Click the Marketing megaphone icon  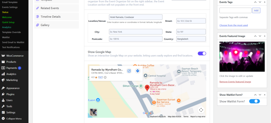pos(3,80)
